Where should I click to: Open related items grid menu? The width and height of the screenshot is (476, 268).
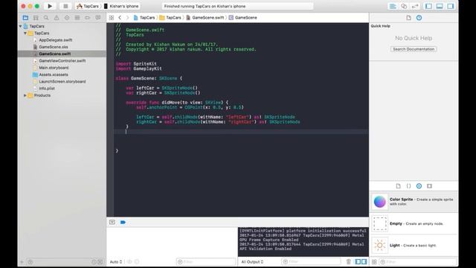[x=112, y=18]
